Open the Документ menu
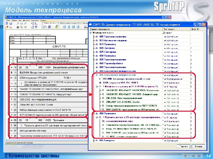213x159 pixels. (26, 20)
